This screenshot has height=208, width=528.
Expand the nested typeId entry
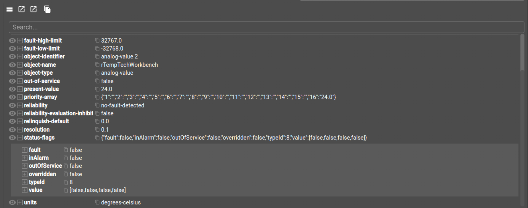[25, 182]
